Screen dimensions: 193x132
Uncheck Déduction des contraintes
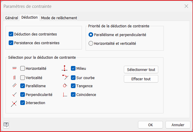click(x=11, y=34)
